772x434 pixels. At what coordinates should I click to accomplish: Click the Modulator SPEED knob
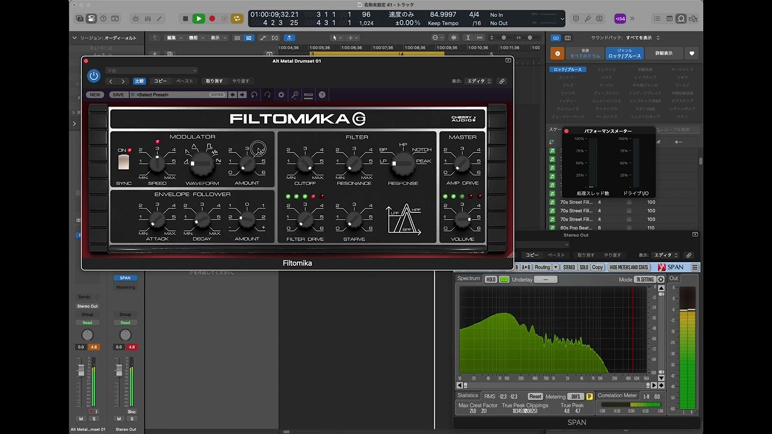[157, 163]
